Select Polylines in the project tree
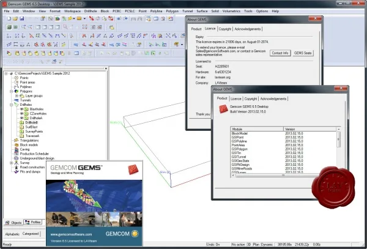 [x=26, y=87]
